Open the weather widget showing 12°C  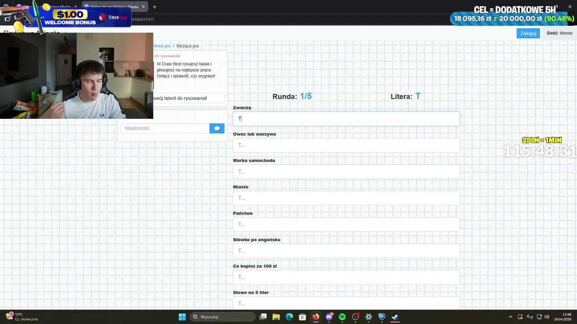click(x=22, y=317)
